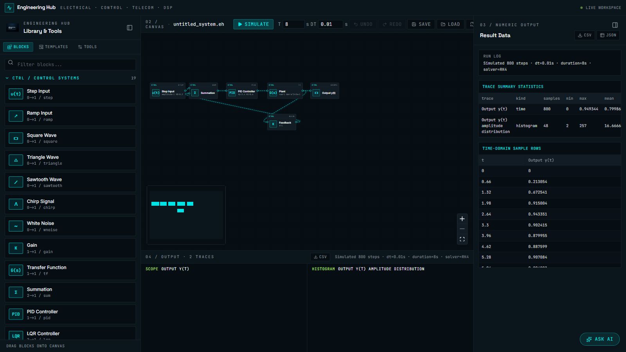Image resolution: width=626 pixels, height=352 pixels.
Task: Select the Sawtooth Wave block icon
Action: click(16, 182)
